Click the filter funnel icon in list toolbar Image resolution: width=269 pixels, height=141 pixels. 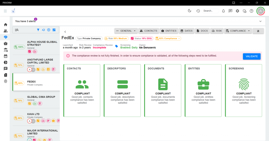tap(38, 30)
